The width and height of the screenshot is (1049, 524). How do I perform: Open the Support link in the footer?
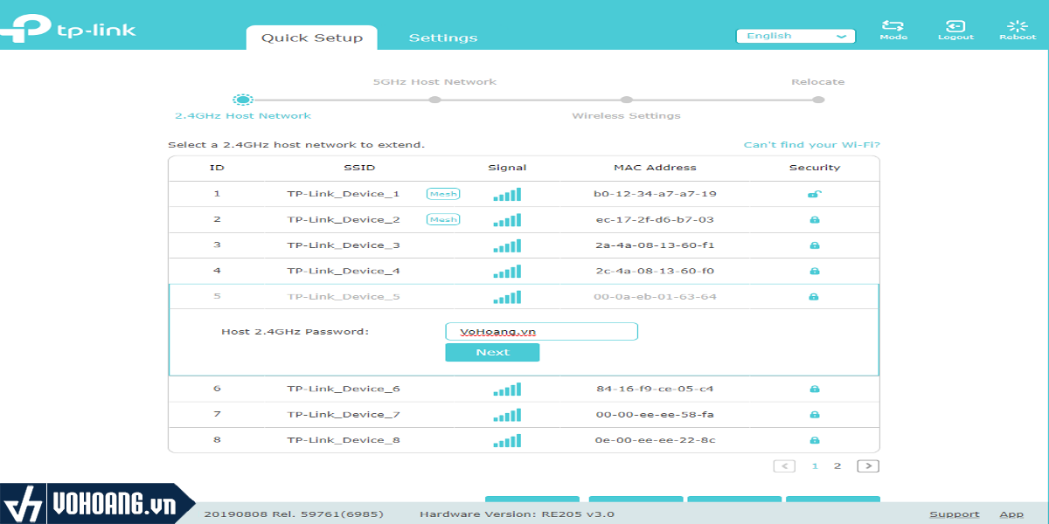point(955,514)
